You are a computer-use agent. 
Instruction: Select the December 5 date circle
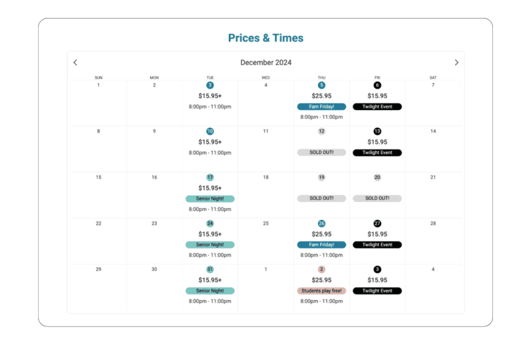click(x=322, y=85)
